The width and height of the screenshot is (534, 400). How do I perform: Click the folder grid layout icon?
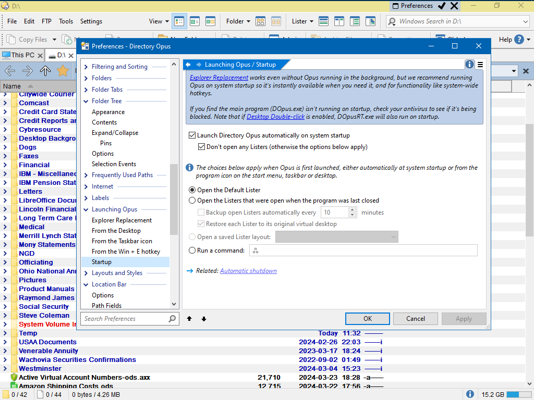point(261,21)
